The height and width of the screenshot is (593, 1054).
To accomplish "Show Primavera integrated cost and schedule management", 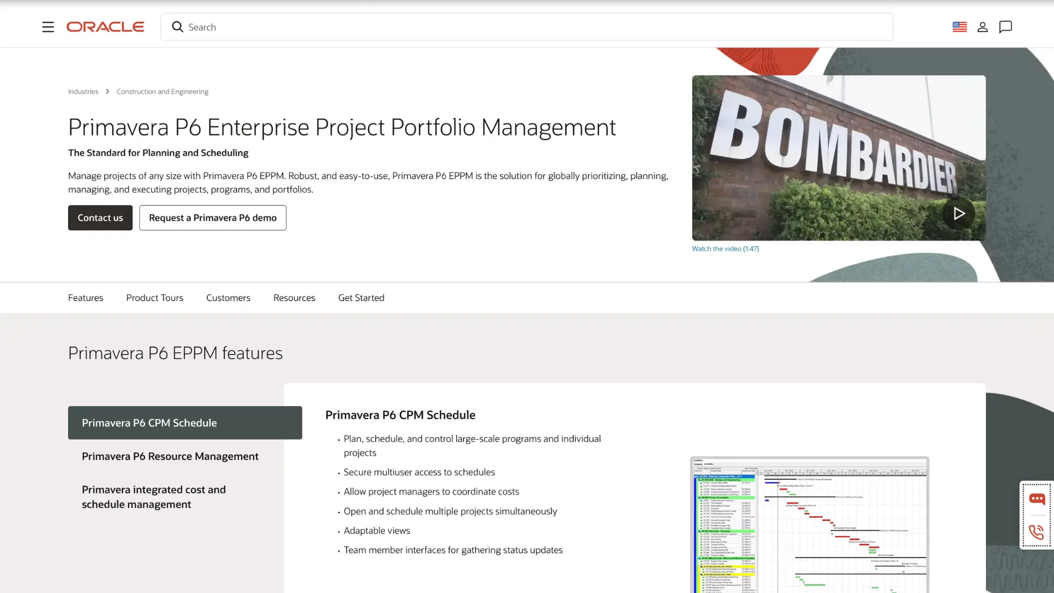I will tap(154, 497).
